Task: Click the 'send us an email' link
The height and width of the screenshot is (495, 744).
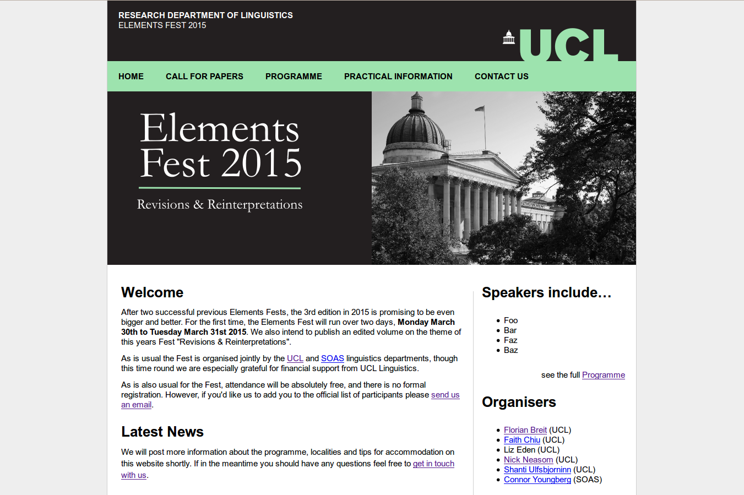Action: 445,395
